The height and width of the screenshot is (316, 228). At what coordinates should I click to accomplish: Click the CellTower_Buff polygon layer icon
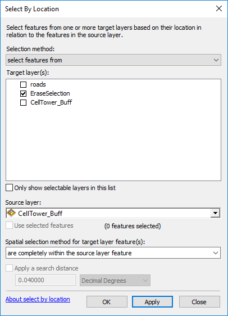(x=11, y=213)
